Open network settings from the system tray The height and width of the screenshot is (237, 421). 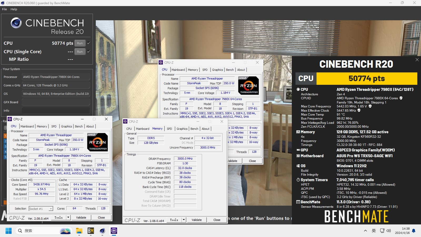pyautogui.click(x=382, y=231)
